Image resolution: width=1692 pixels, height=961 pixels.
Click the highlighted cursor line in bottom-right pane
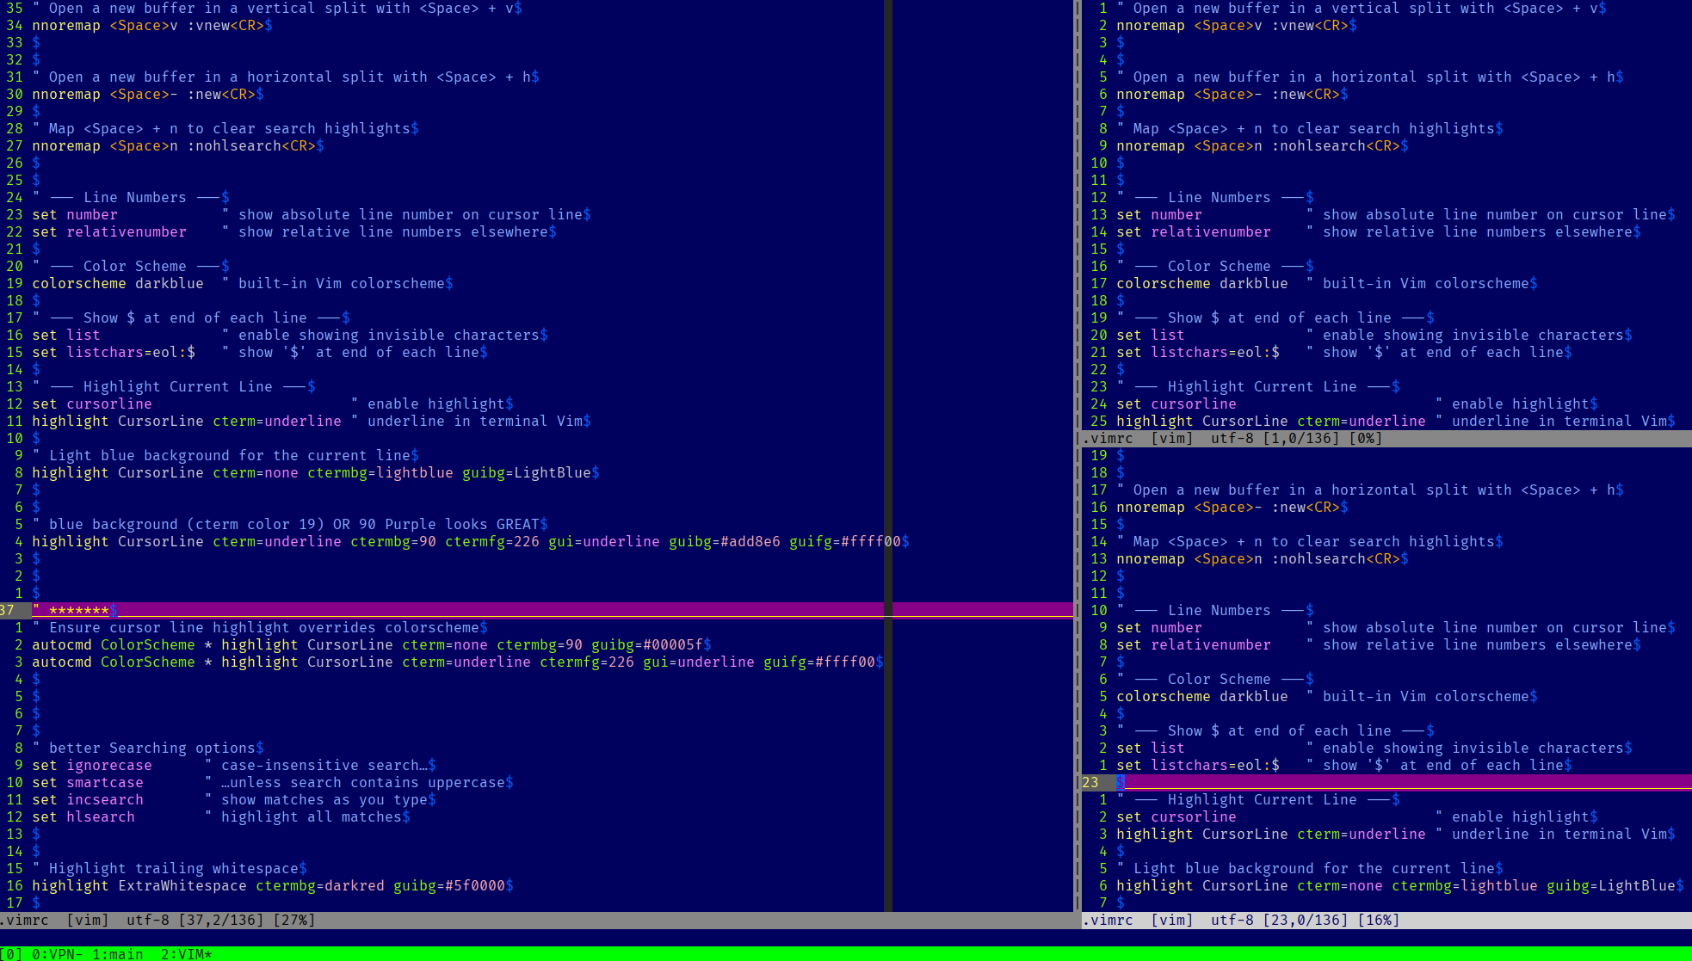pos(1377,782)
